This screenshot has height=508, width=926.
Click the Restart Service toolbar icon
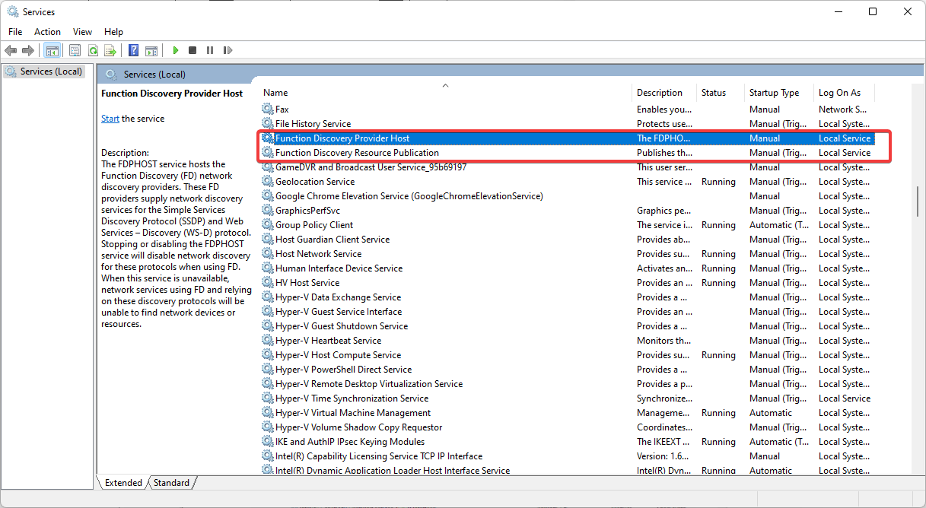pyautogui.click(x=228, y=50)
